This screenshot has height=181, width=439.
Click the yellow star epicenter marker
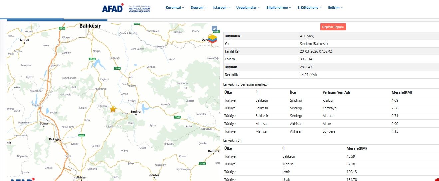[x=113, y=109]
